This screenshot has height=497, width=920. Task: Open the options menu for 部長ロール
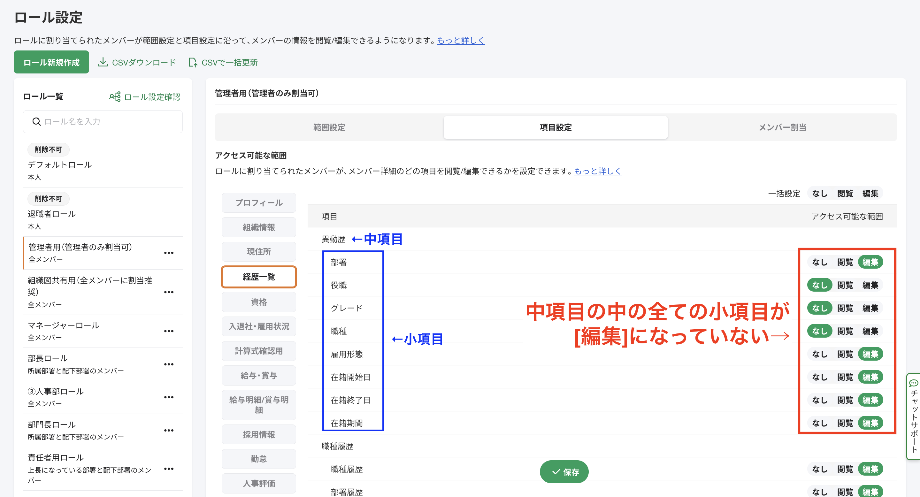click(169, 364)
